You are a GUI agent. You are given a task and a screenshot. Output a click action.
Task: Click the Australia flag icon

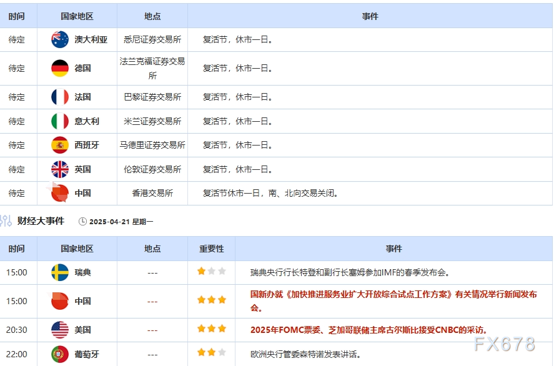pos(58,40)
